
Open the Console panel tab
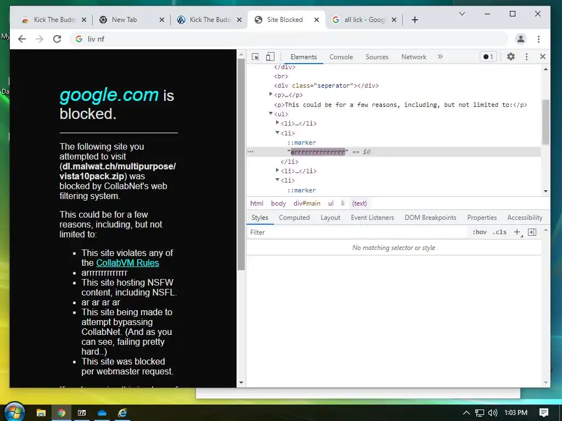pos(341,57)
